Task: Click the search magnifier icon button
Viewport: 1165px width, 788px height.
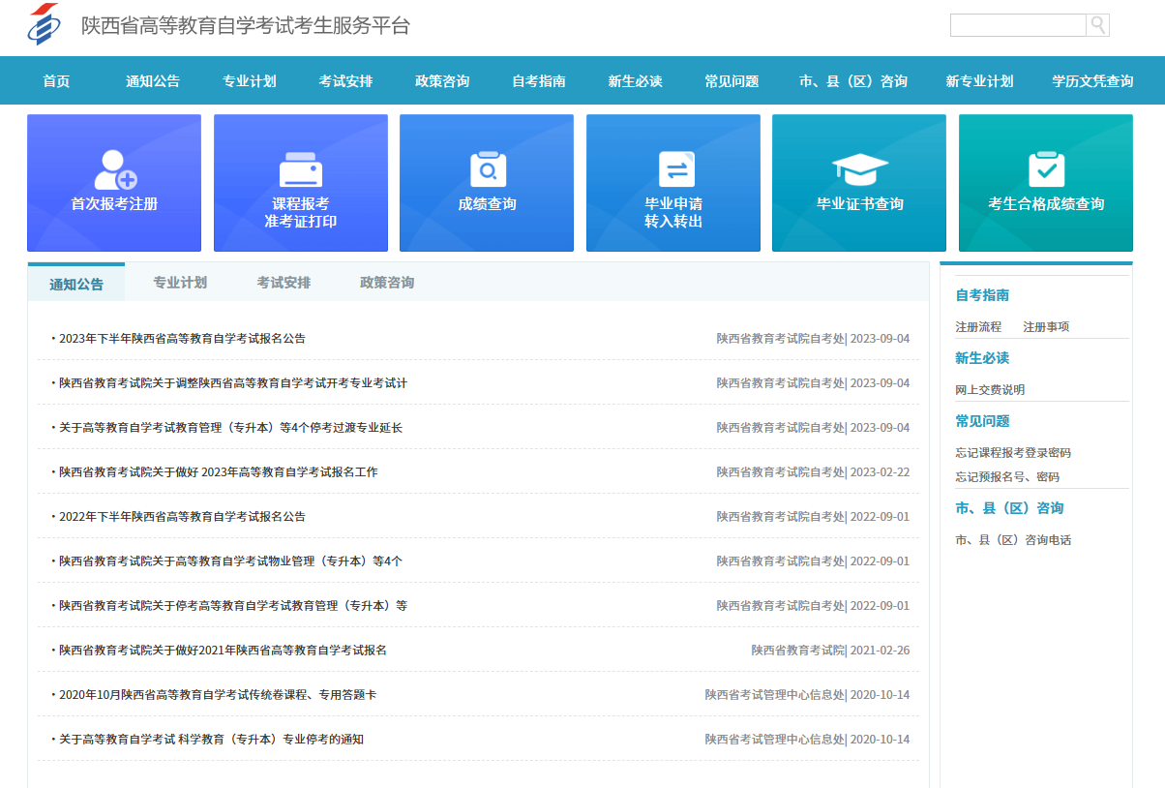Action: click(1097, 25)
